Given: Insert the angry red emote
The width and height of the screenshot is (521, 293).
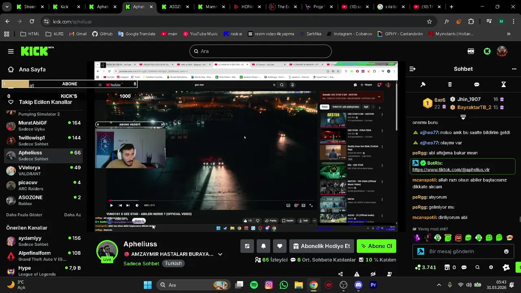Looking at the screenshot, I should tap(458, 238).
